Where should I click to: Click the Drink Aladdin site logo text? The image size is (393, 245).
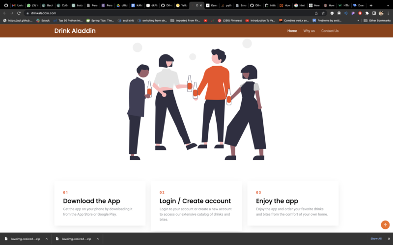click(75, 31)
